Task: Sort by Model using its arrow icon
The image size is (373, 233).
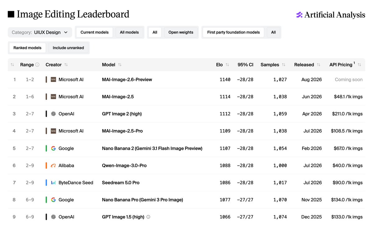Action: point(120,65)
